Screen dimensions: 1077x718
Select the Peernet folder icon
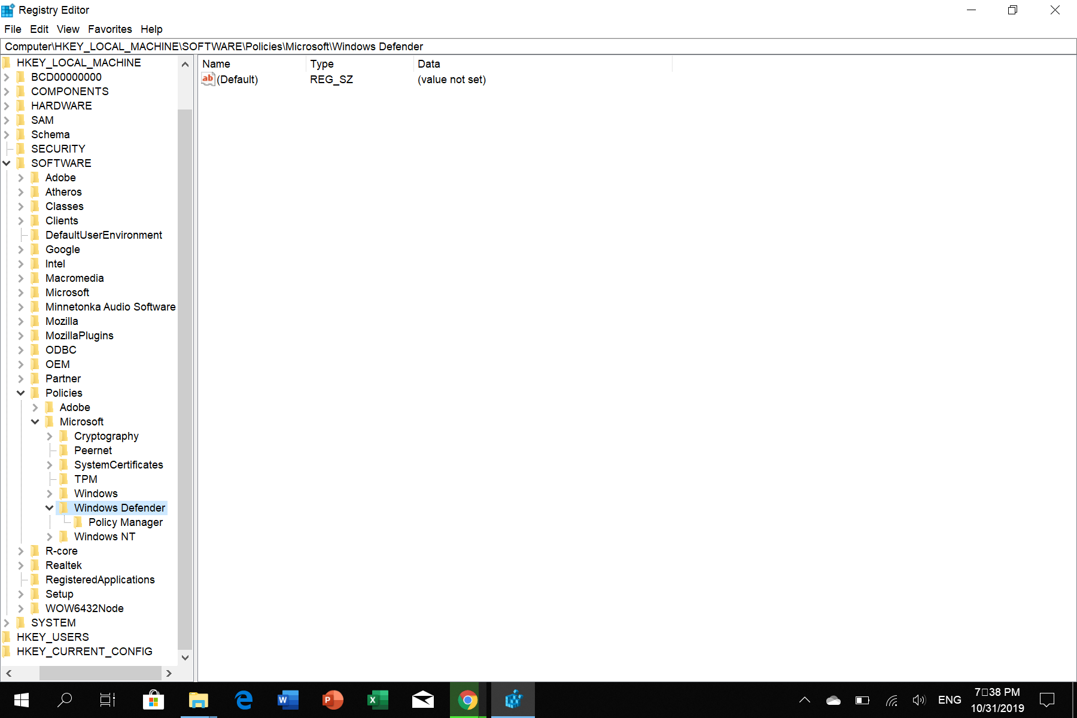pyautogui.click(x=64, y=451)
